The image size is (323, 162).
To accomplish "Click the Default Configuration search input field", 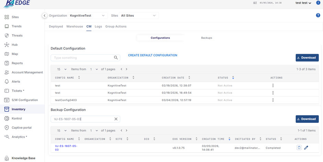I will pos(82,58).
